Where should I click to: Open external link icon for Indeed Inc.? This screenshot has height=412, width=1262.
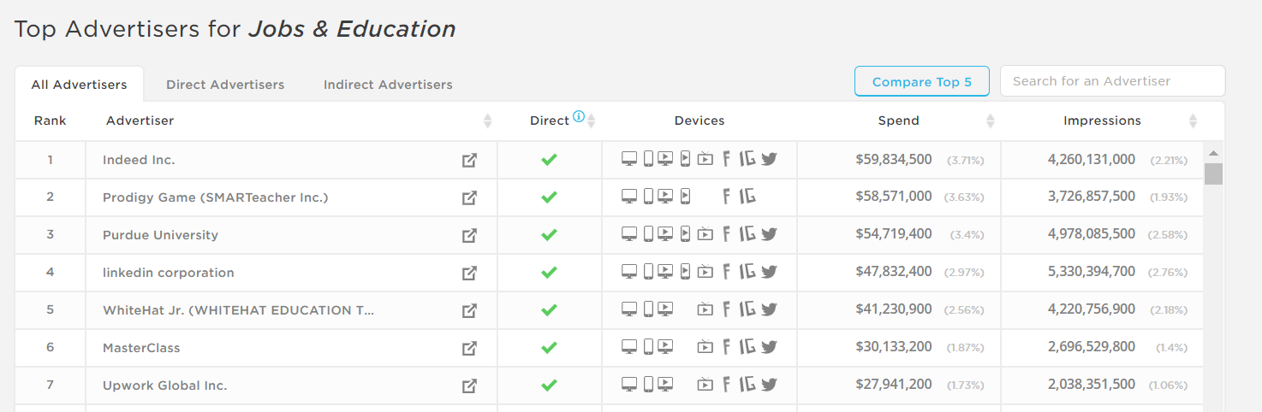[469, 160]
